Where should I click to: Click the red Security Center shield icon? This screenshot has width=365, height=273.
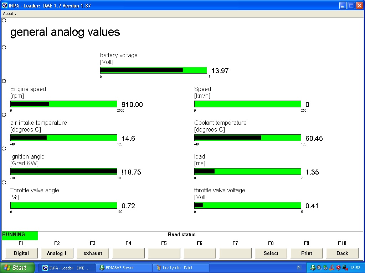click(x=338, y=268)
